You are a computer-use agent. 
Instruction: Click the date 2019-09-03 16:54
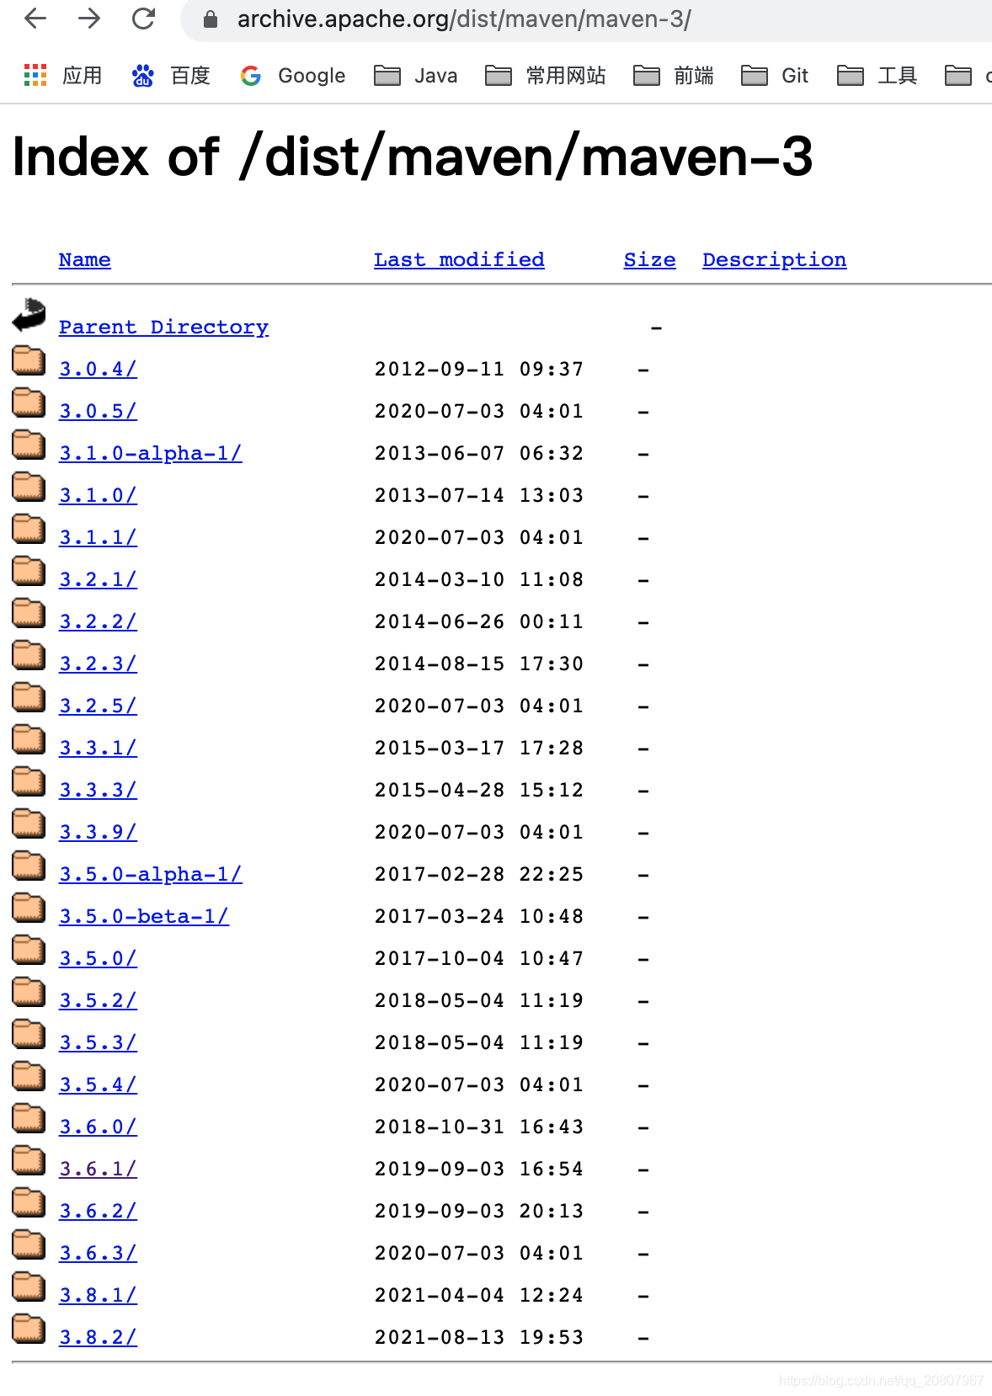tap(479, 1169)
